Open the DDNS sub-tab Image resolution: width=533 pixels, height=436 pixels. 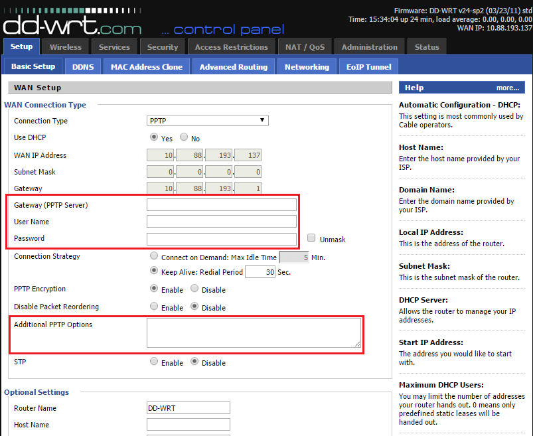tap(83, 67)
